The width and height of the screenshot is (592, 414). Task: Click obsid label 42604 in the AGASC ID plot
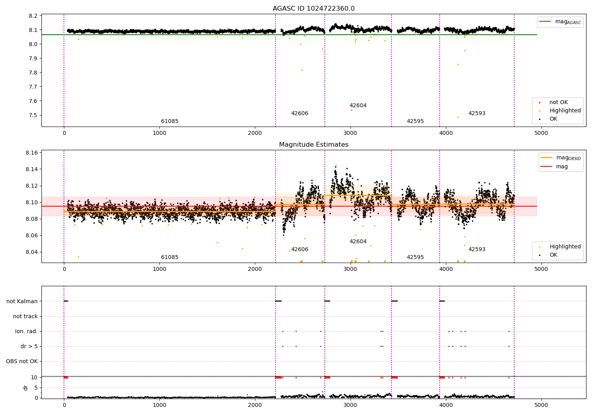click(x=358, y=106)
